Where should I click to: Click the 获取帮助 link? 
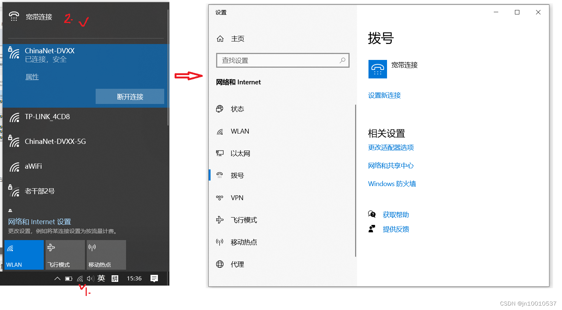[x=396, y=215]
